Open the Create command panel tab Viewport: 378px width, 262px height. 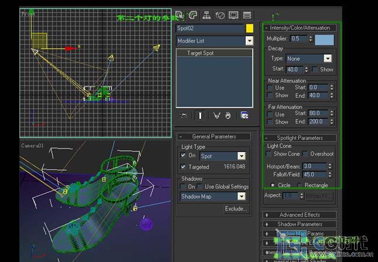coord(179,15)
